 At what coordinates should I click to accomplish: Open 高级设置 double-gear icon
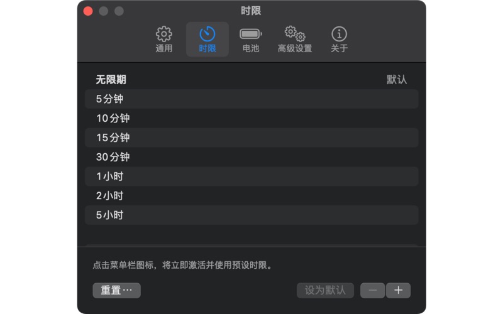[294, 35]
